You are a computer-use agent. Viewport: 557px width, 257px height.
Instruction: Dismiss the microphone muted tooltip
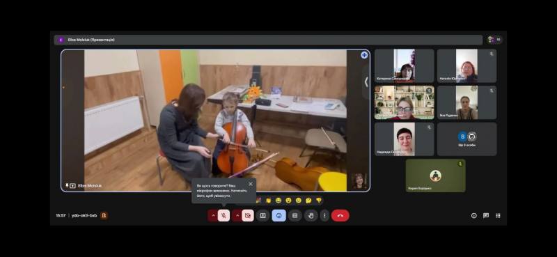251,184
